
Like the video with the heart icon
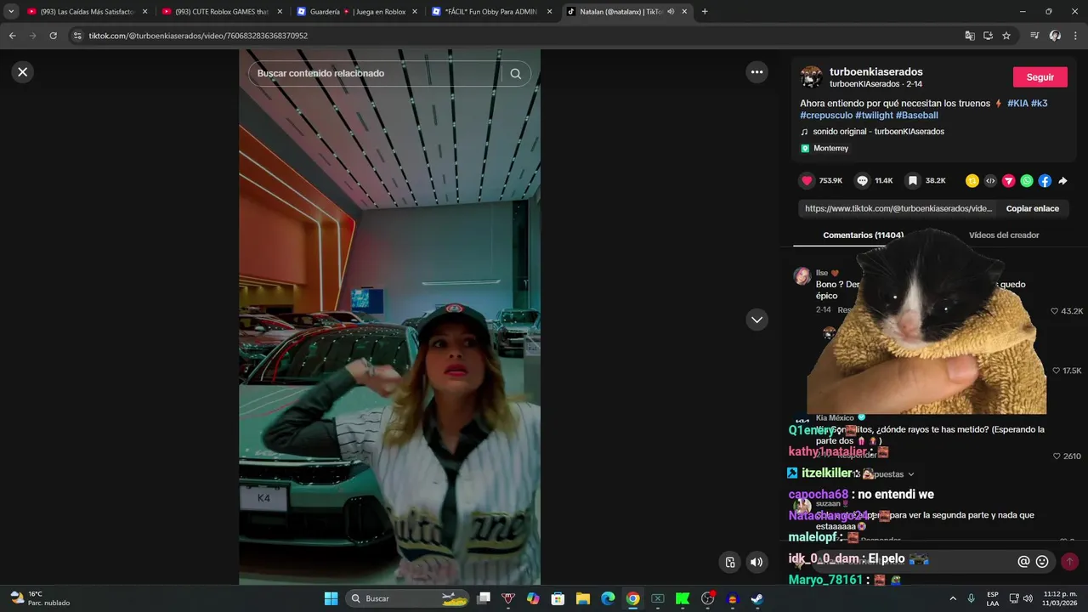807,181
